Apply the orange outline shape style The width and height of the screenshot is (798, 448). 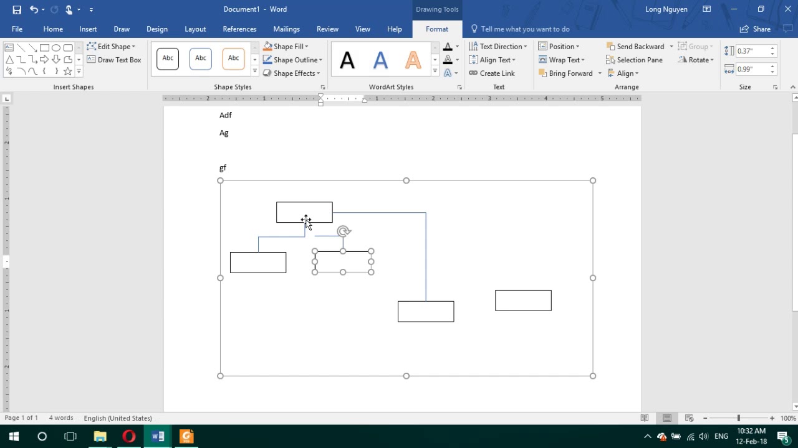(x=233, y=58)
